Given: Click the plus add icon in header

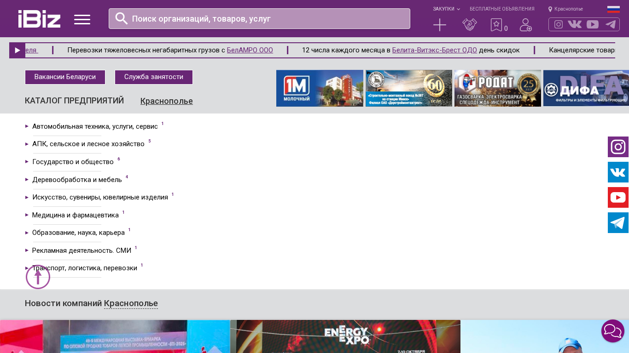Looking at the screenshot, I should click(x=440, y=25).
